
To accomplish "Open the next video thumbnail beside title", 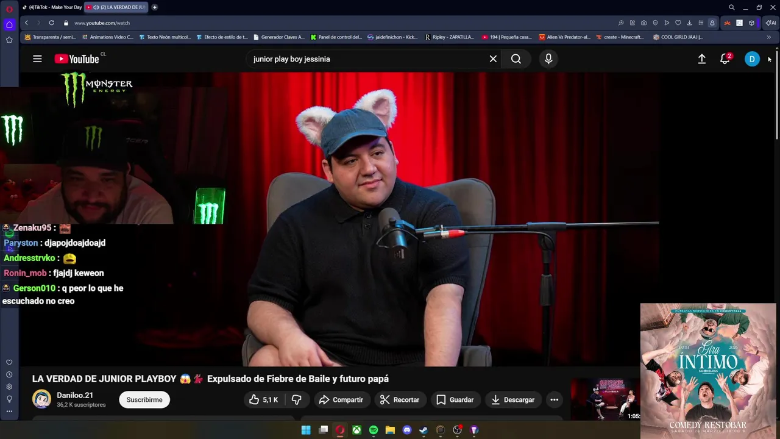I will coord(606,399).
